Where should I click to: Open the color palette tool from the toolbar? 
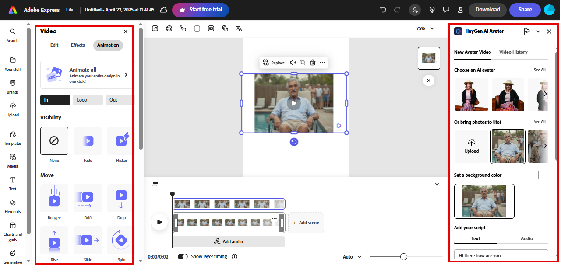(169, 28)
